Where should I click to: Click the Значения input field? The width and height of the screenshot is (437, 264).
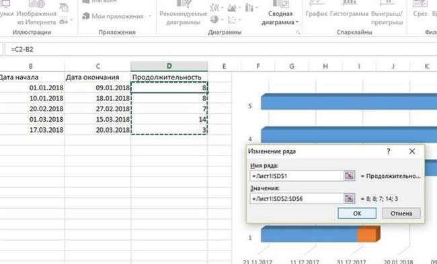point(296,199)
